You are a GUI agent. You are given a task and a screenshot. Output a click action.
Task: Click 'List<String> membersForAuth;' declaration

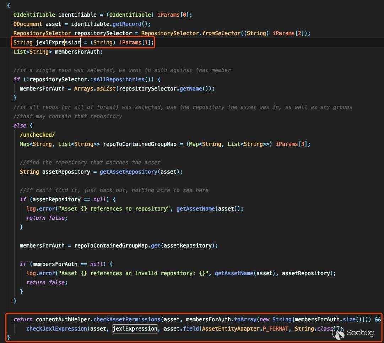(58, 52)
